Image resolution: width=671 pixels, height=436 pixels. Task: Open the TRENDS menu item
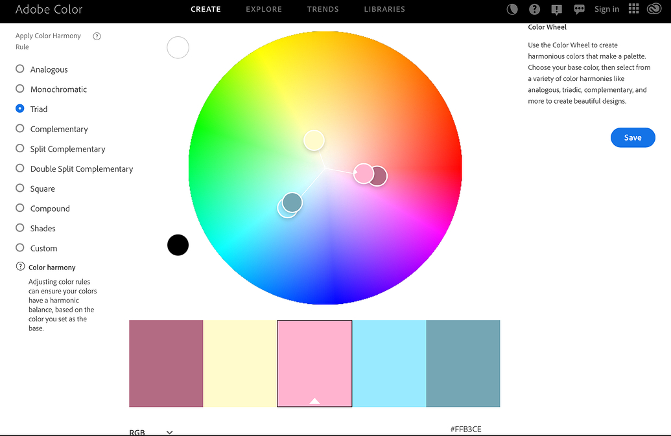point(323,9)
